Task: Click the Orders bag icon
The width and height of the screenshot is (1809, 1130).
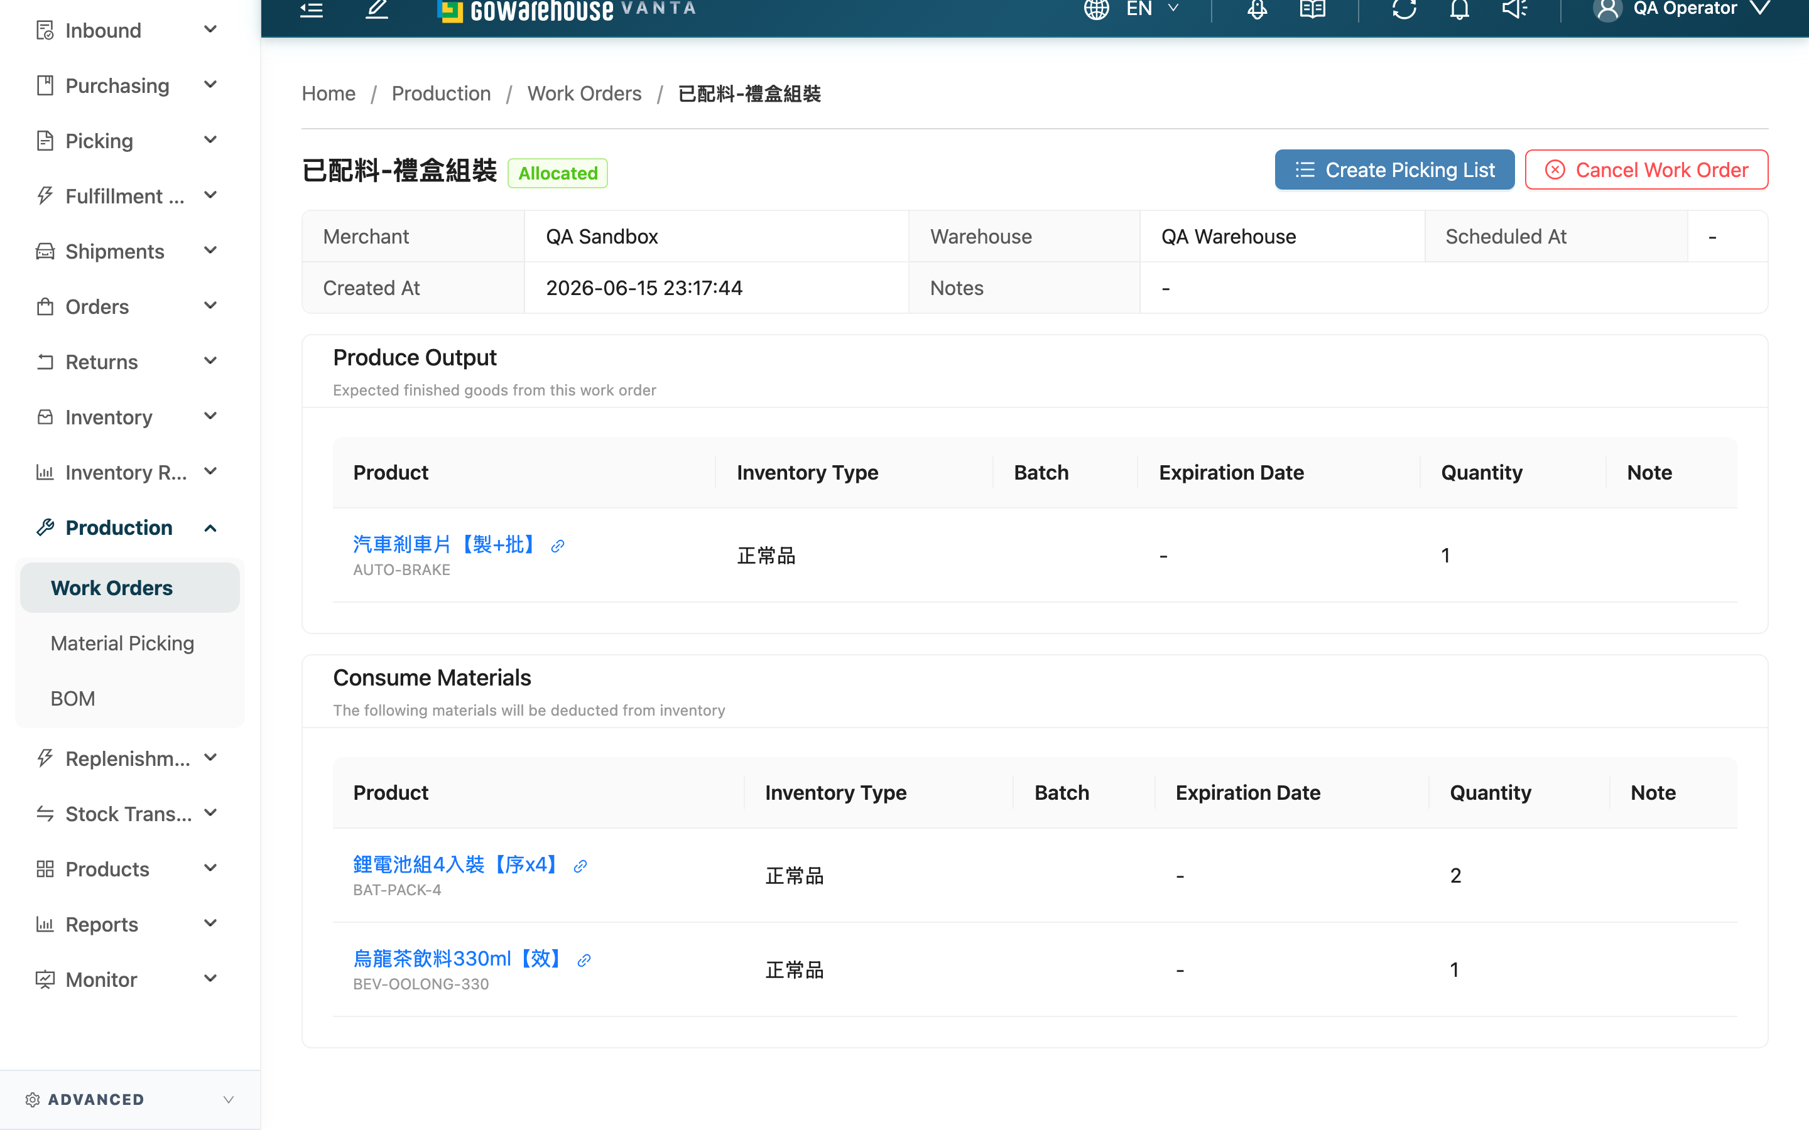Action: pyautogui.click(x=45, y=306)
